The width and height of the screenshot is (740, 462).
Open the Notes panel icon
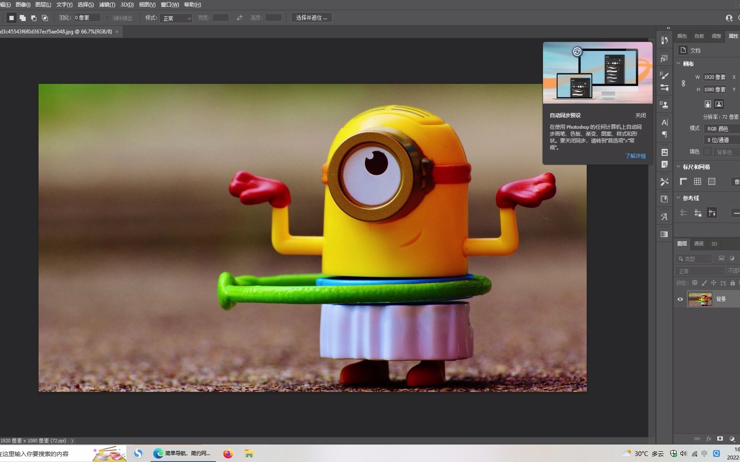pyautogui.click(x=665, y=165)
